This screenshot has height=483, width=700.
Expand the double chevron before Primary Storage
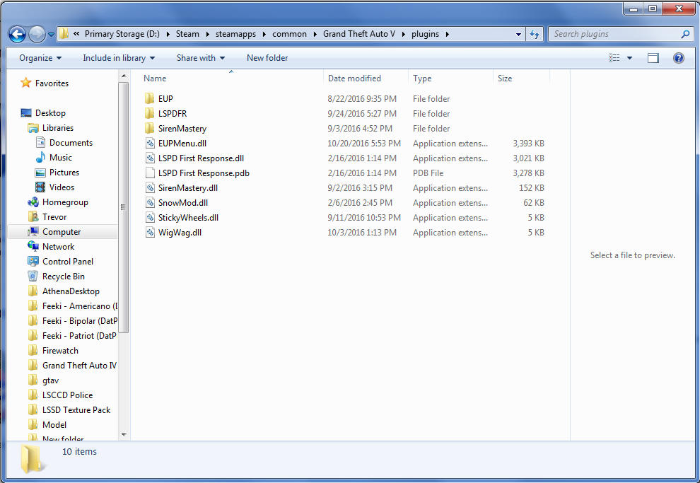[x=76, y=34]
